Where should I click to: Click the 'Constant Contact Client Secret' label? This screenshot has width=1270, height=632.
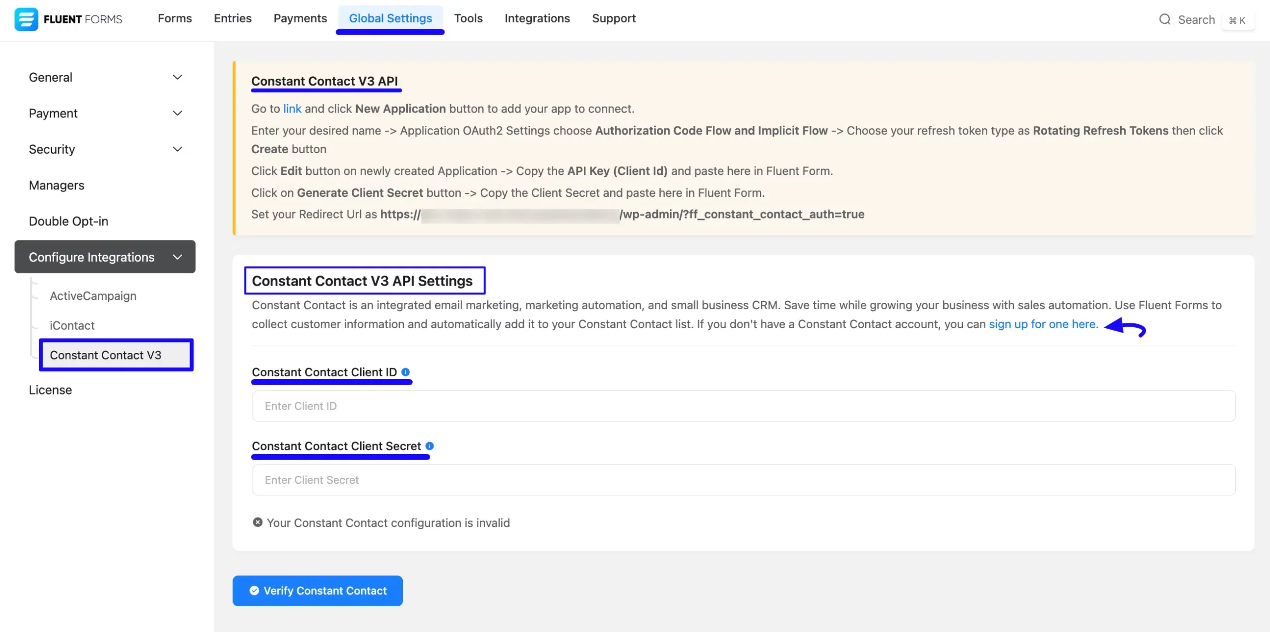click(x=336, y=446)
